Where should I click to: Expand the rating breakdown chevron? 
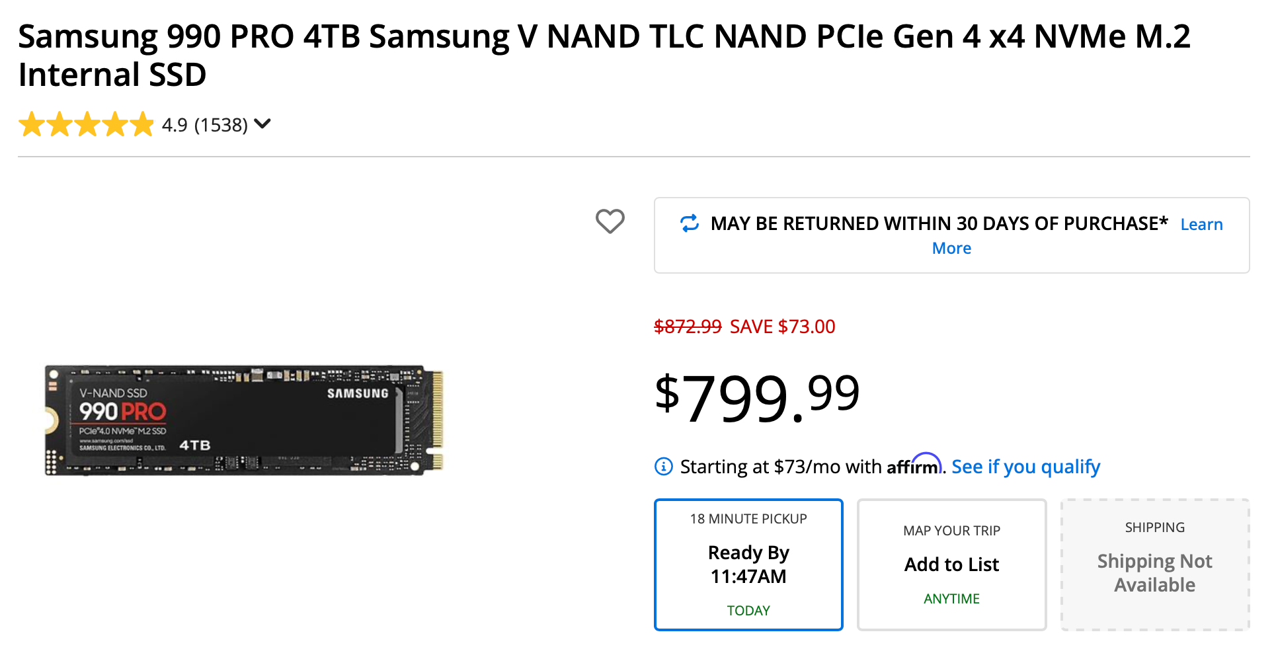pos(262,124)
